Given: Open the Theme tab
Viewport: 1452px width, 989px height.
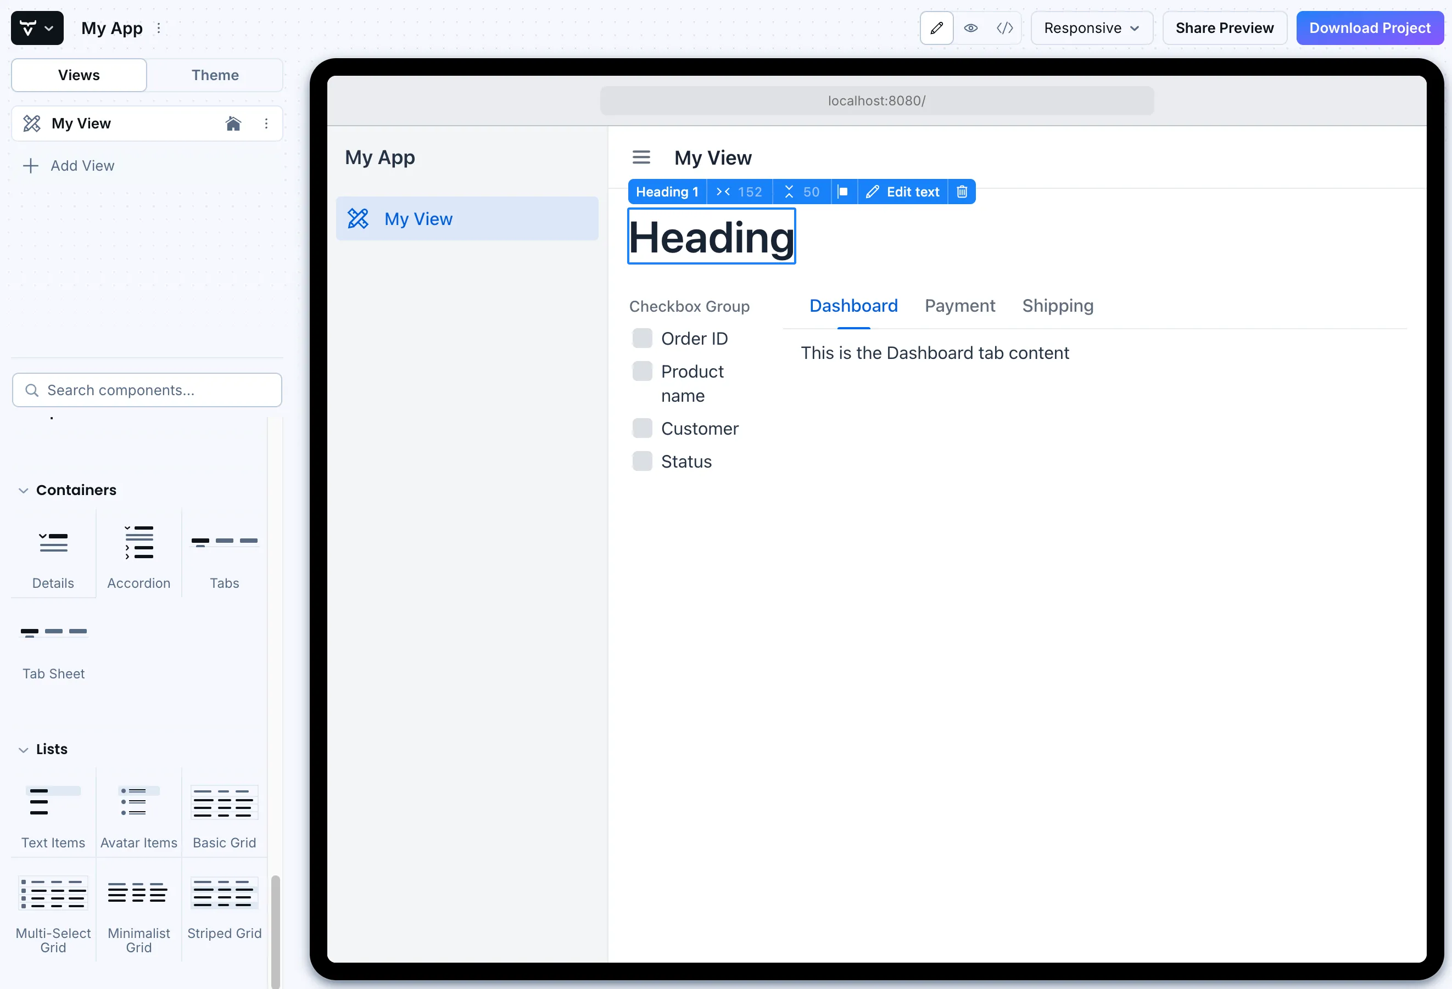Looking at the screenshot, I should point(215,75).
